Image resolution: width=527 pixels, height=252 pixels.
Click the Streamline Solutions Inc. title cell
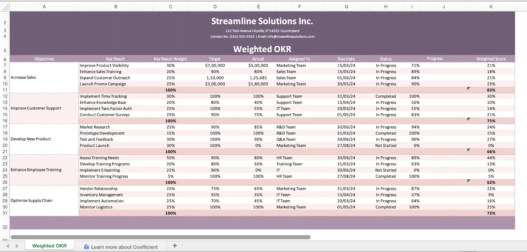coord(262,21)
